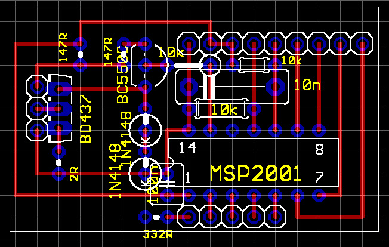Select the 10n capacitor label
The image size is (389, 247).
tap(307, 86)
